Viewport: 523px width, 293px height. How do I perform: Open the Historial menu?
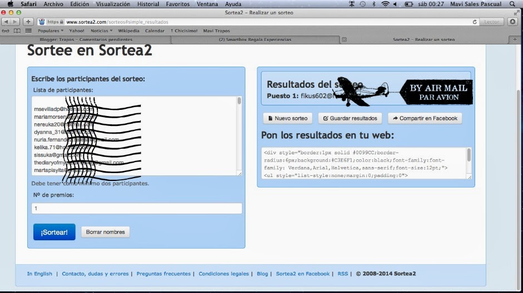click(148, 4)
